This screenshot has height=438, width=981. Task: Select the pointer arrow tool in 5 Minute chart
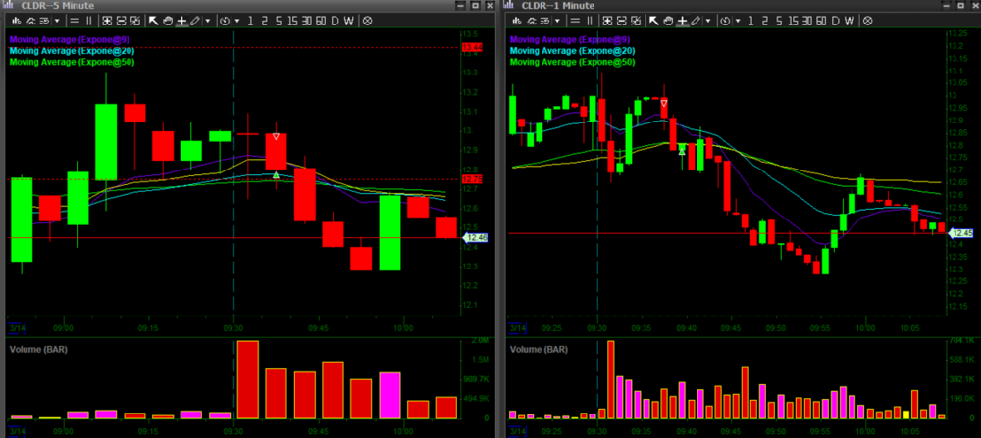pyautogui.click(x=153, y=20)
